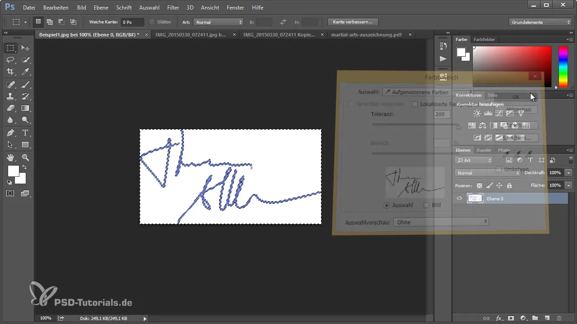Open the layer blend mode Normal dropdown

[488, 173]
